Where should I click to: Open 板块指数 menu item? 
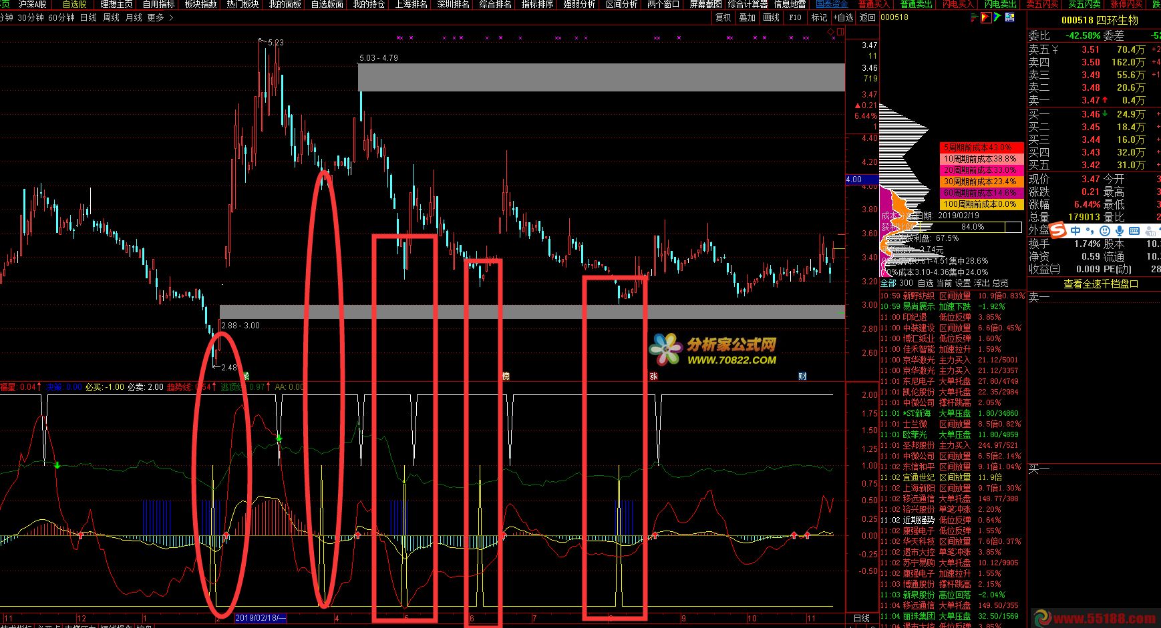click(200, 4)
